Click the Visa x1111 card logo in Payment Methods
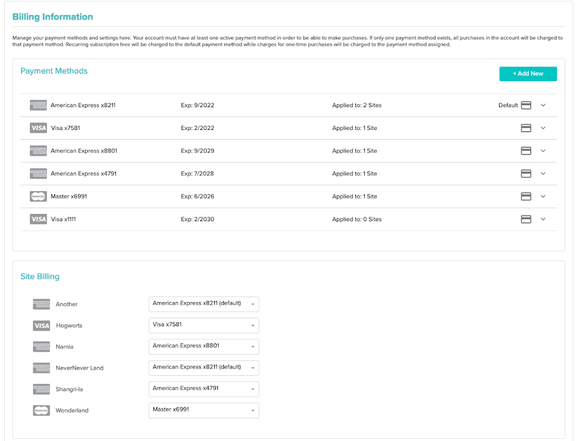This screenshot has height=441, width=577. point(38,219)
